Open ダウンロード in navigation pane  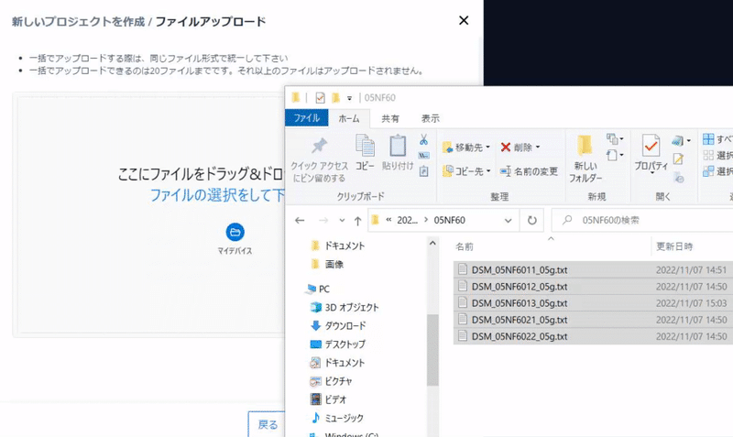coord(338,326)
